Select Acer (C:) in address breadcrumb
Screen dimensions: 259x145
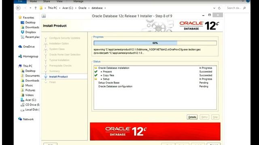pyautogui.click(x=68, y=8)
